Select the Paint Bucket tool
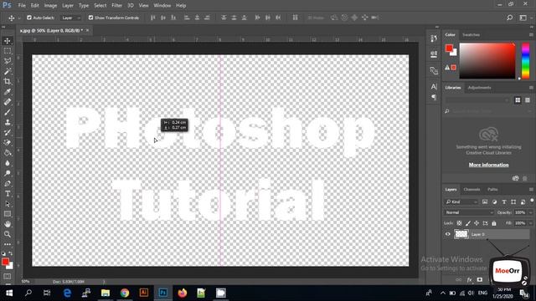 [x=8, y=153]
